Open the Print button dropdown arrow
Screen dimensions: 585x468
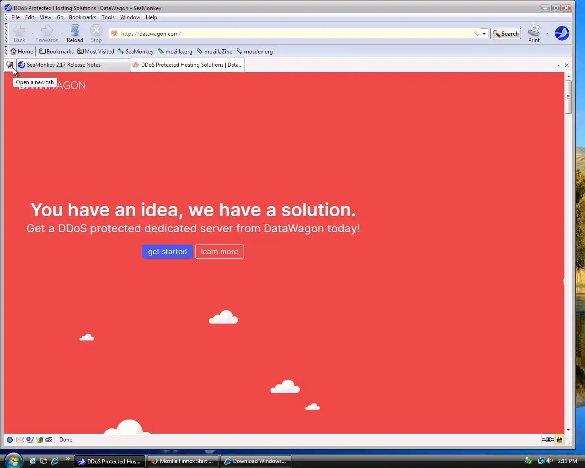point(547,33)
